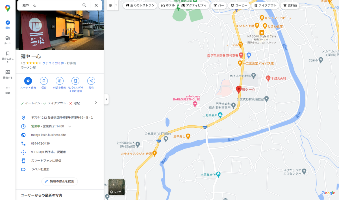Click inside the 麺や 一心 search field

click(49, 5)
